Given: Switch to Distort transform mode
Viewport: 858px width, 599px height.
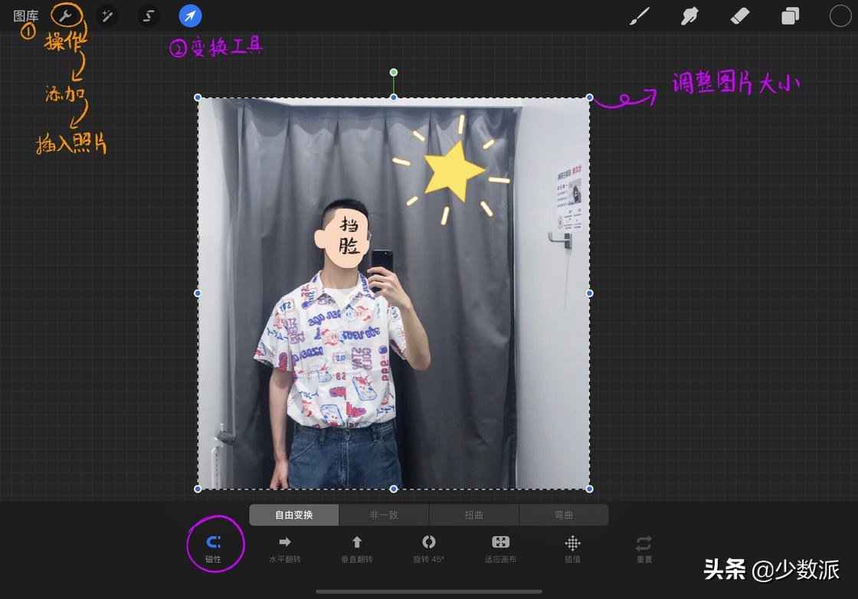Looking at the screenshot, I should tap(473, 515).
